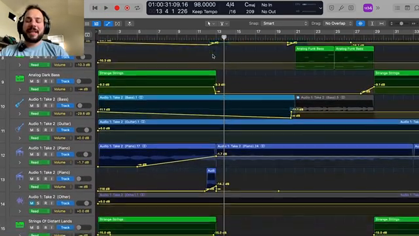Expand automation subtrack chevron on track 11
The image size is (419, 236).
point(20,138)
